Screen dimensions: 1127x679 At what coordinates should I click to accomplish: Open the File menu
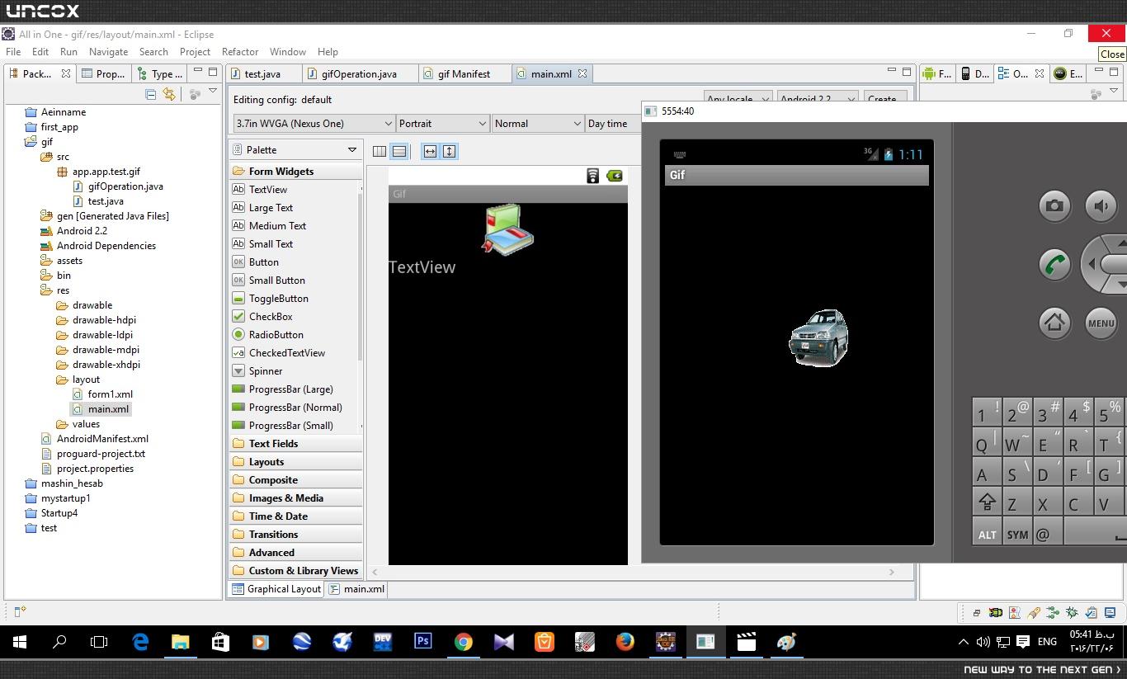[14, 51]
